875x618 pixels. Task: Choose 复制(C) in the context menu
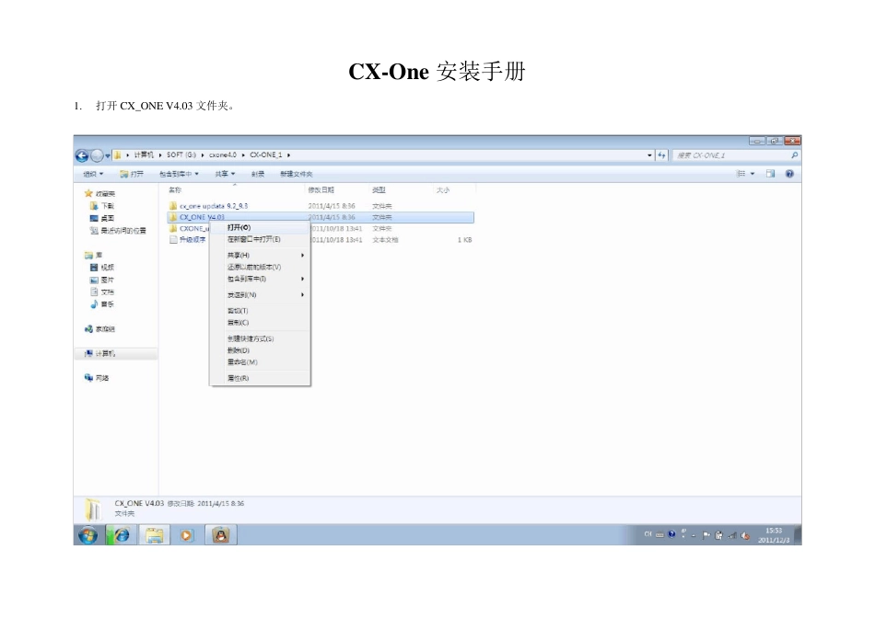pyautogui.click(x=260, y=323)
